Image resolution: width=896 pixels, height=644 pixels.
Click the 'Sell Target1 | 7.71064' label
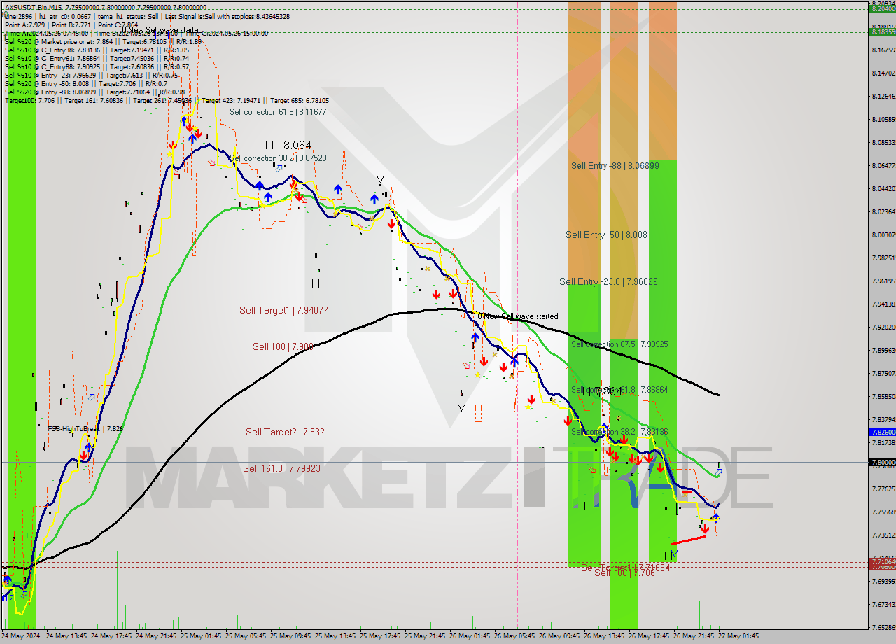626,567
